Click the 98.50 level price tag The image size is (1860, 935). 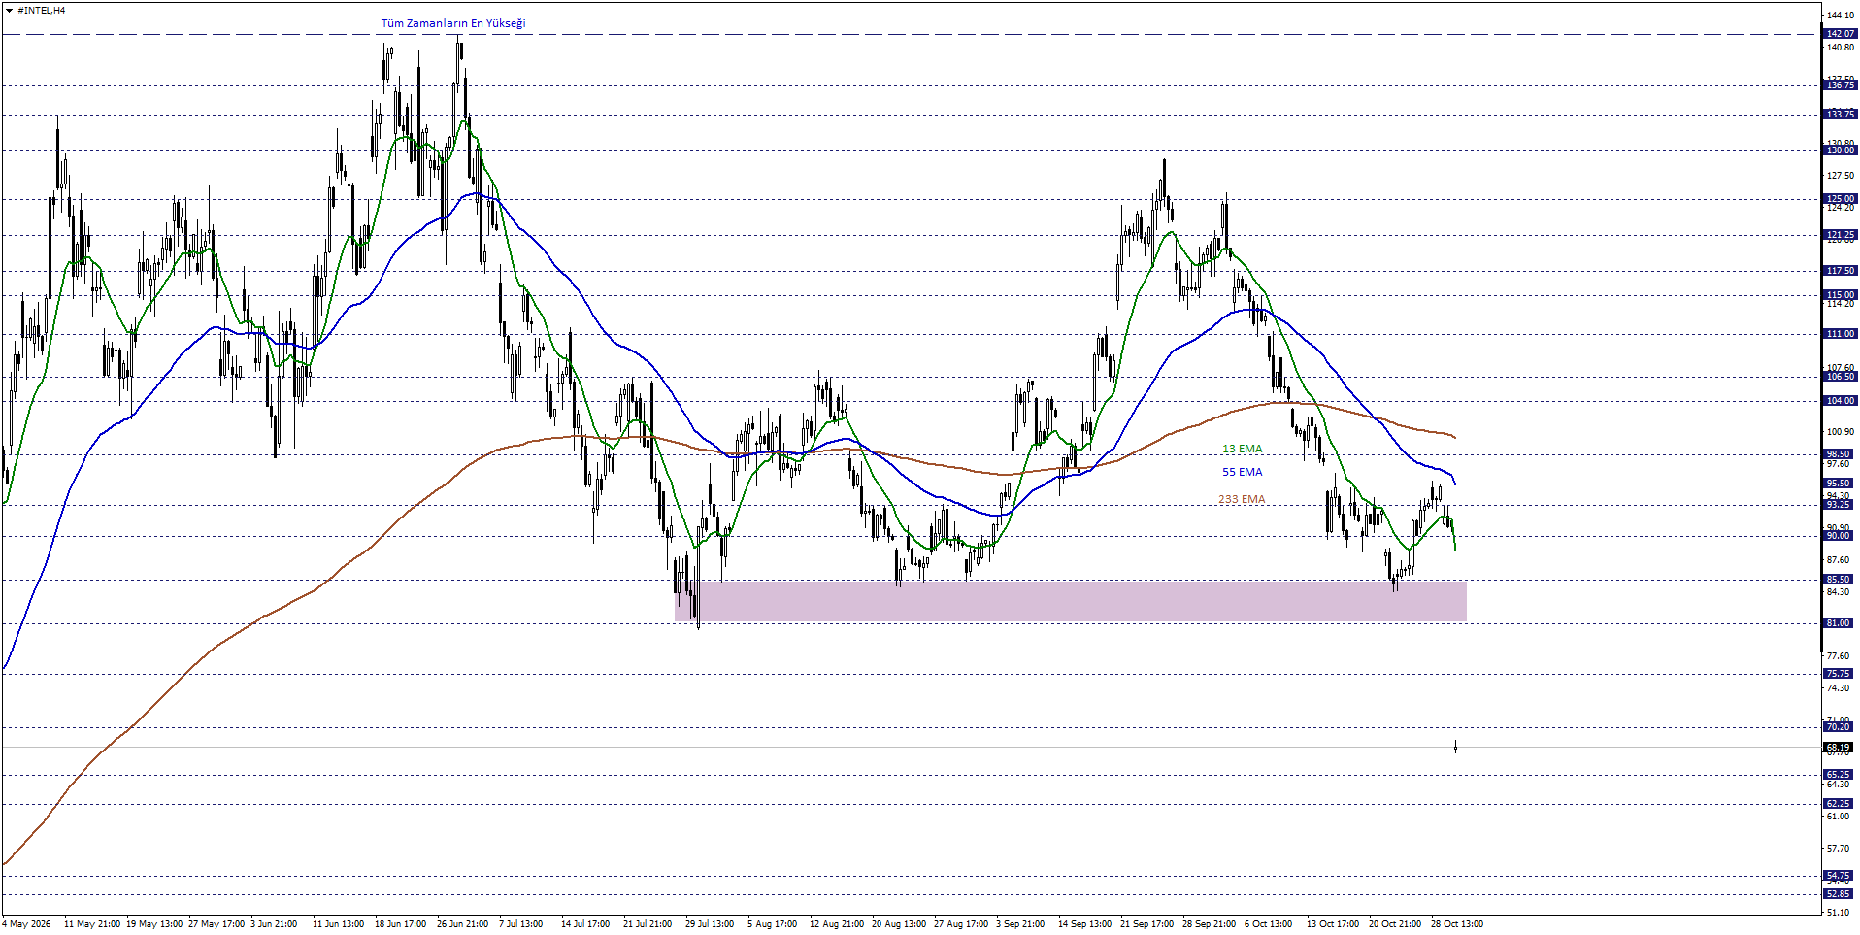tap(1840, 454)
